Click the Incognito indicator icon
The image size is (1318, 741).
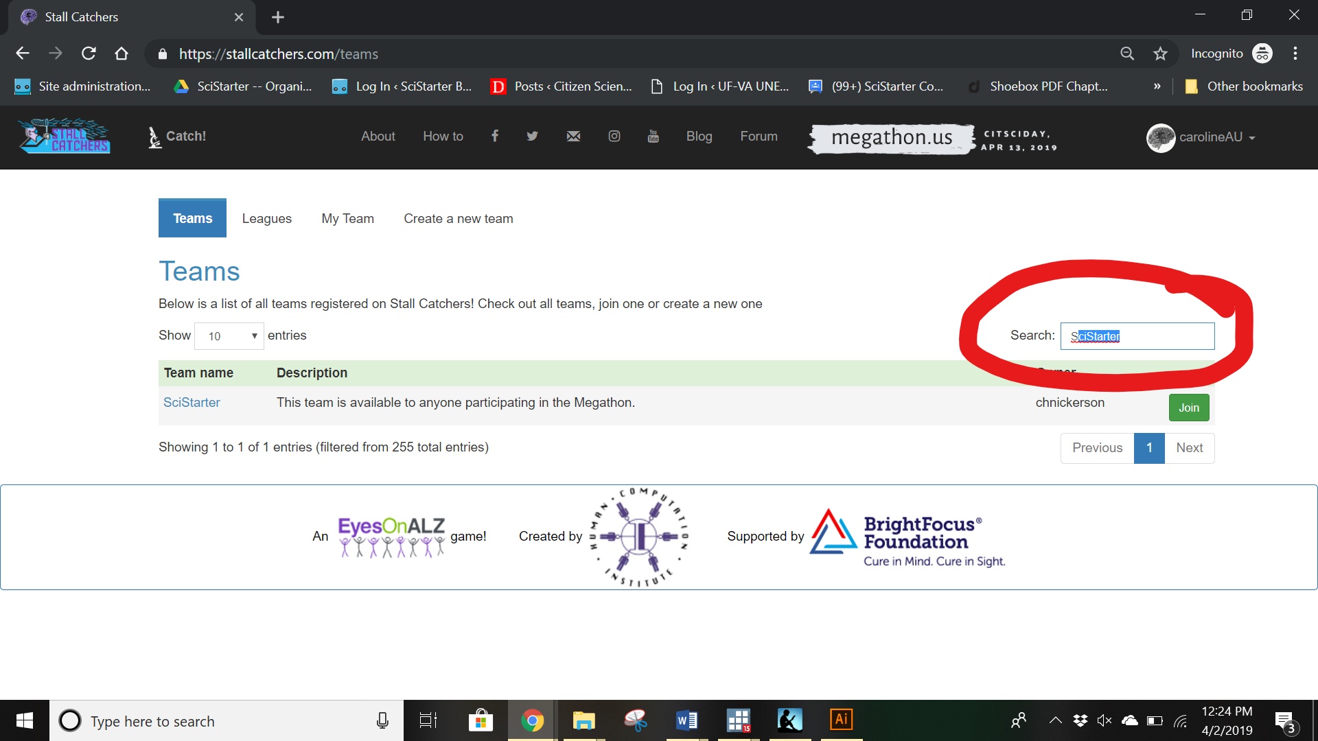tap(1262, 54)
